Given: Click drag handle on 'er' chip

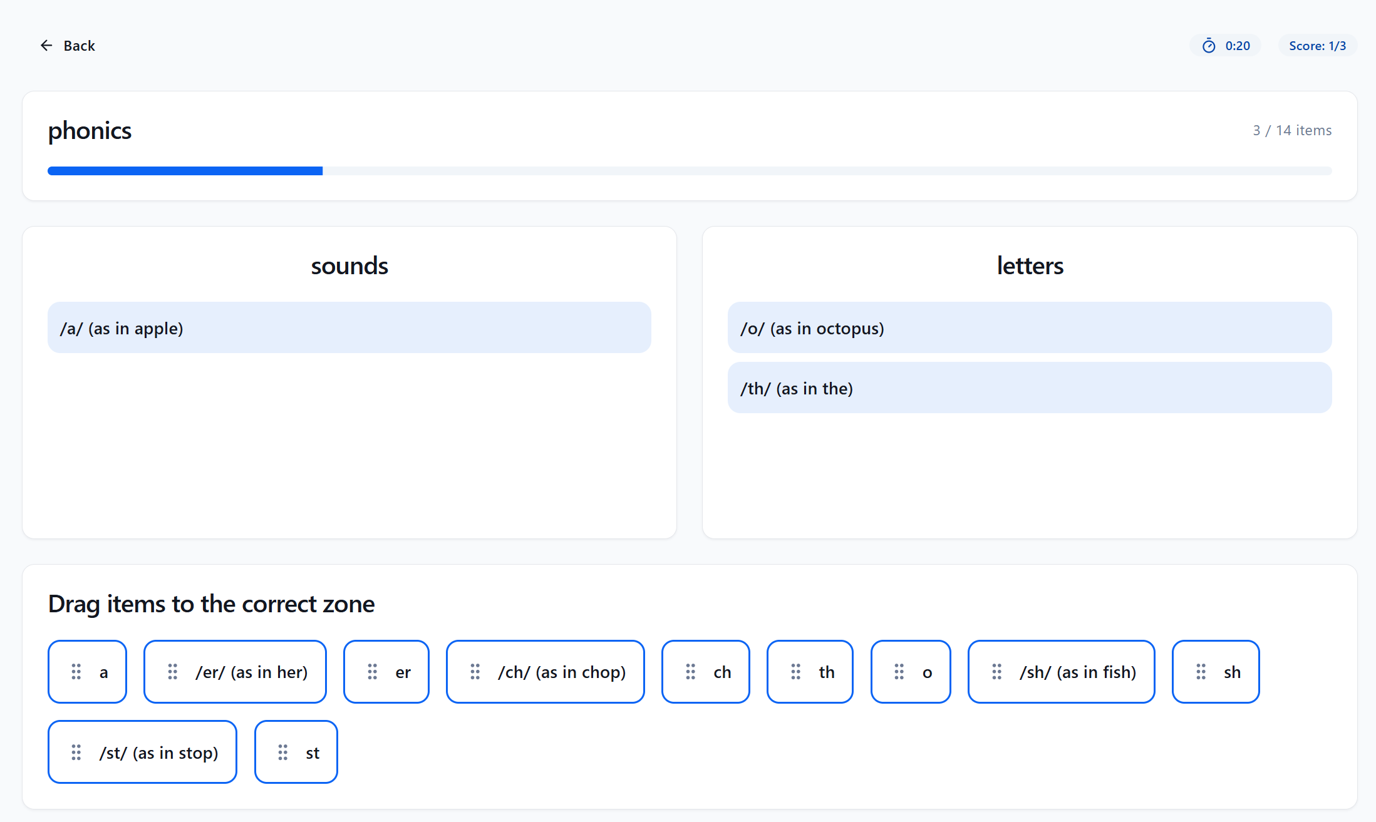Looking at the screenshot, I should [x=373, y=672].
